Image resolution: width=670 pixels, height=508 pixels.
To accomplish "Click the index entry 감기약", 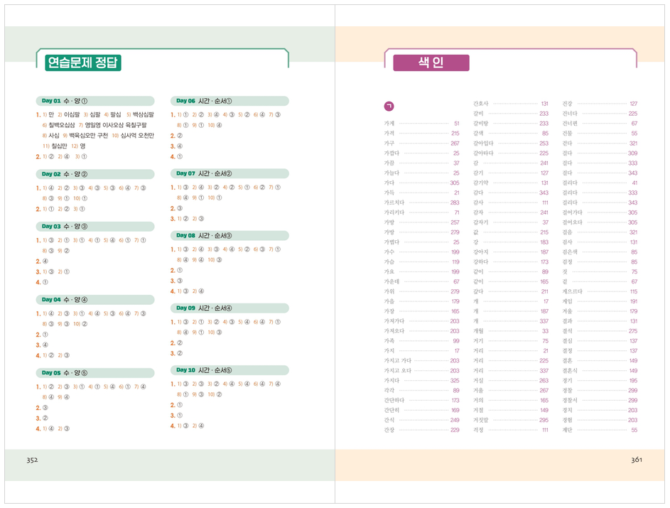I will (511, 183).
